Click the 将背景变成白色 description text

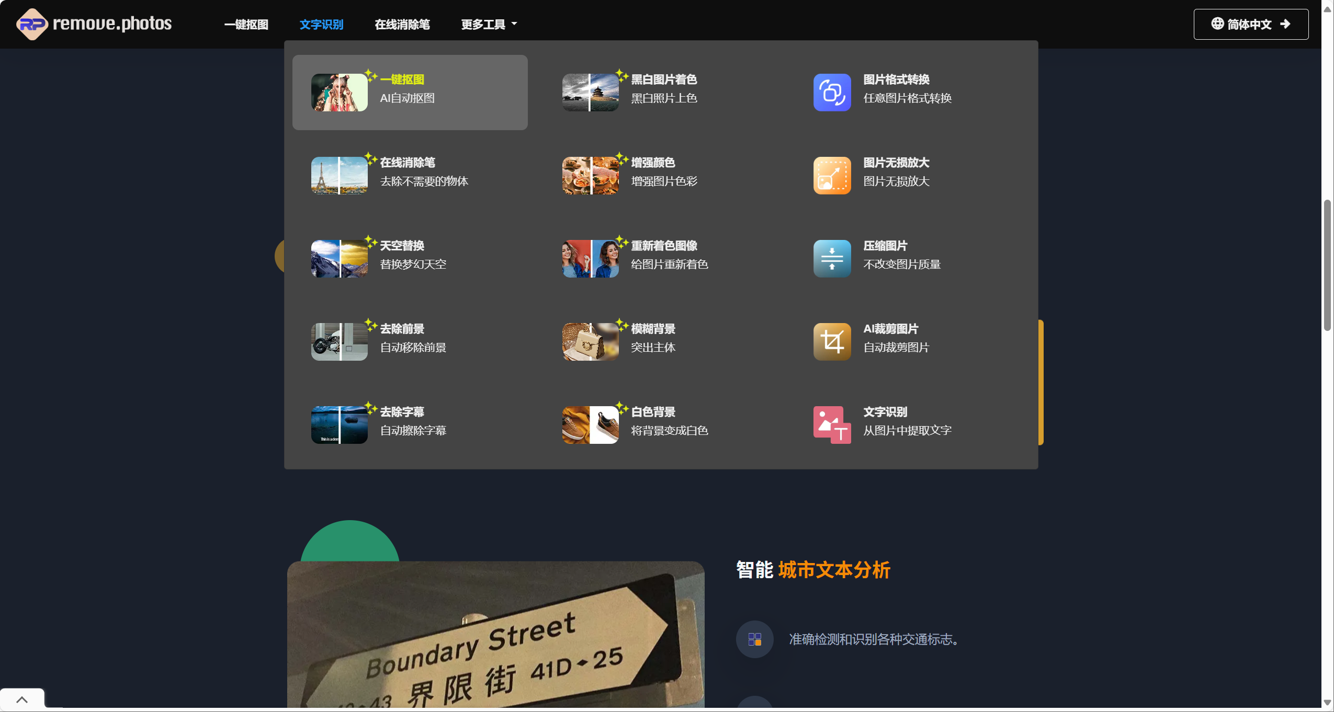670,431
